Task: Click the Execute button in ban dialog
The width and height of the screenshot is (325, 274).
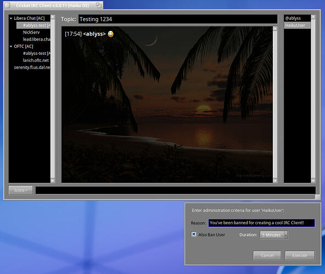Action: [300, 255]
